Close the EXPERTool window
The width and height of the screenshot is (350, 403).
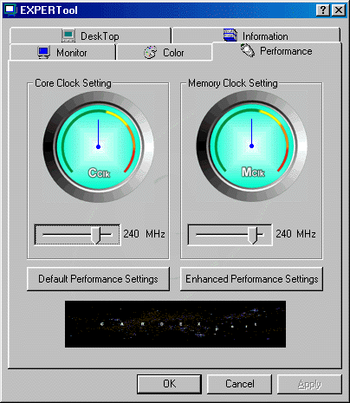339,10
